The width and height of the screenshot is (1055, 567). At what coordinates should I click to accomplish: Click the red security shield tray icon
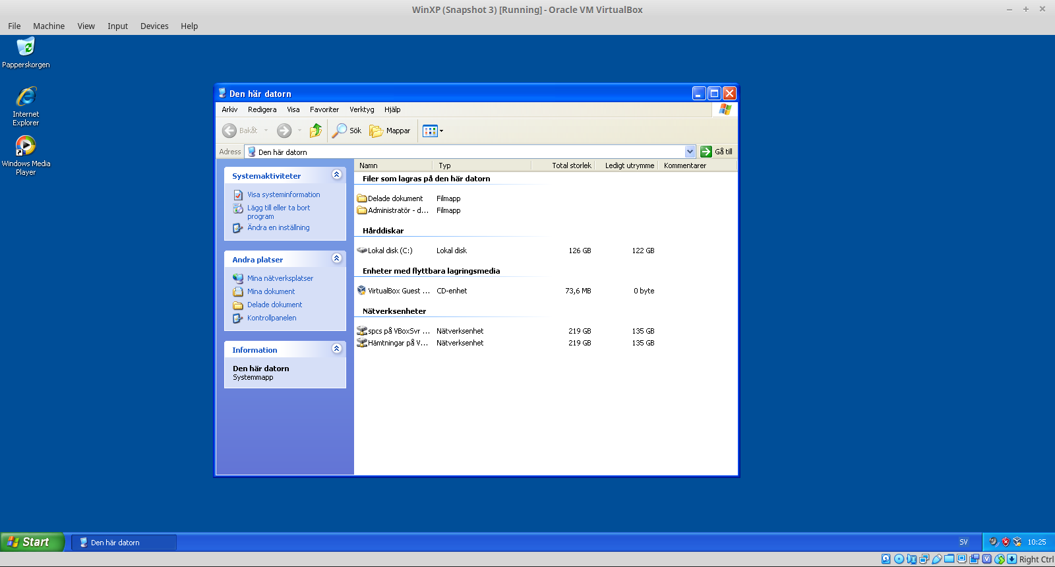(1006, 542)
